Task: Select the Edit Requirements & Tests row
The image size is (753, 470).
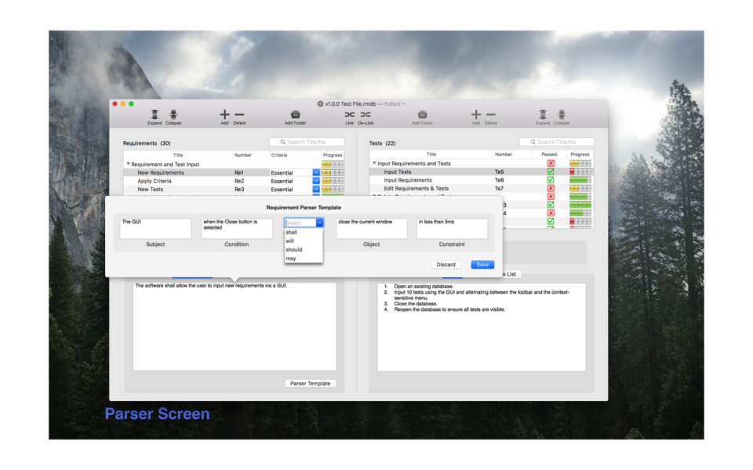Action: pos(482,189)
